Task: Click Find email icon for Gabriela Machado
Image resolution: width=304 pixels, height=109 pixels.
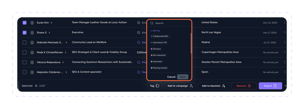Action: coord(139,42)
